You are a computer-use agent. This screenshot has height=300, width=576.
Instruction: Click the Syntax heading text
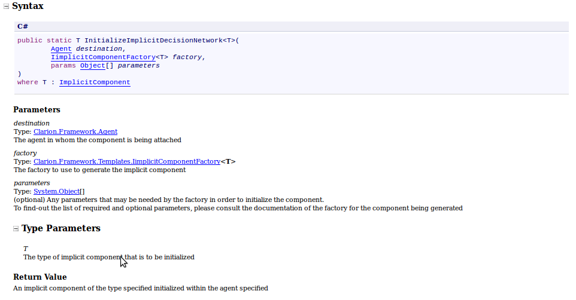point(28,6)
